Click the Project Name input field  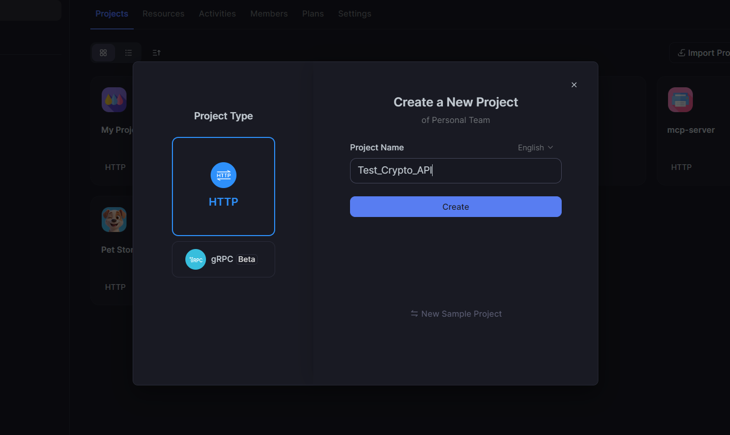455,170
